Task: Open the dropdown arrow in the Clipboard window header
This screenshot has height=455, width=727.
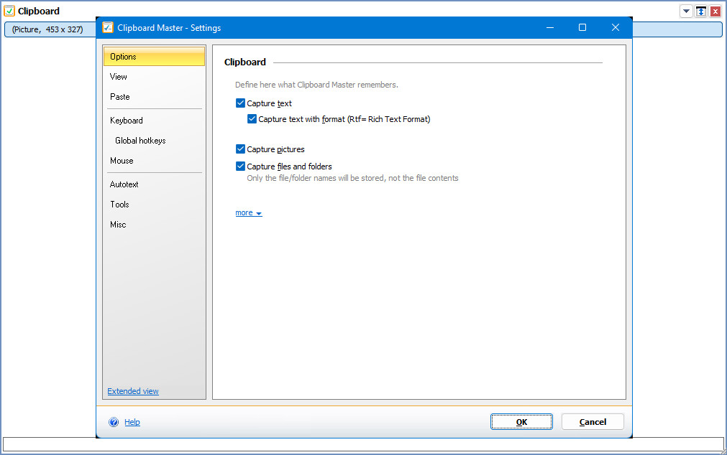Action: [686, 11]
